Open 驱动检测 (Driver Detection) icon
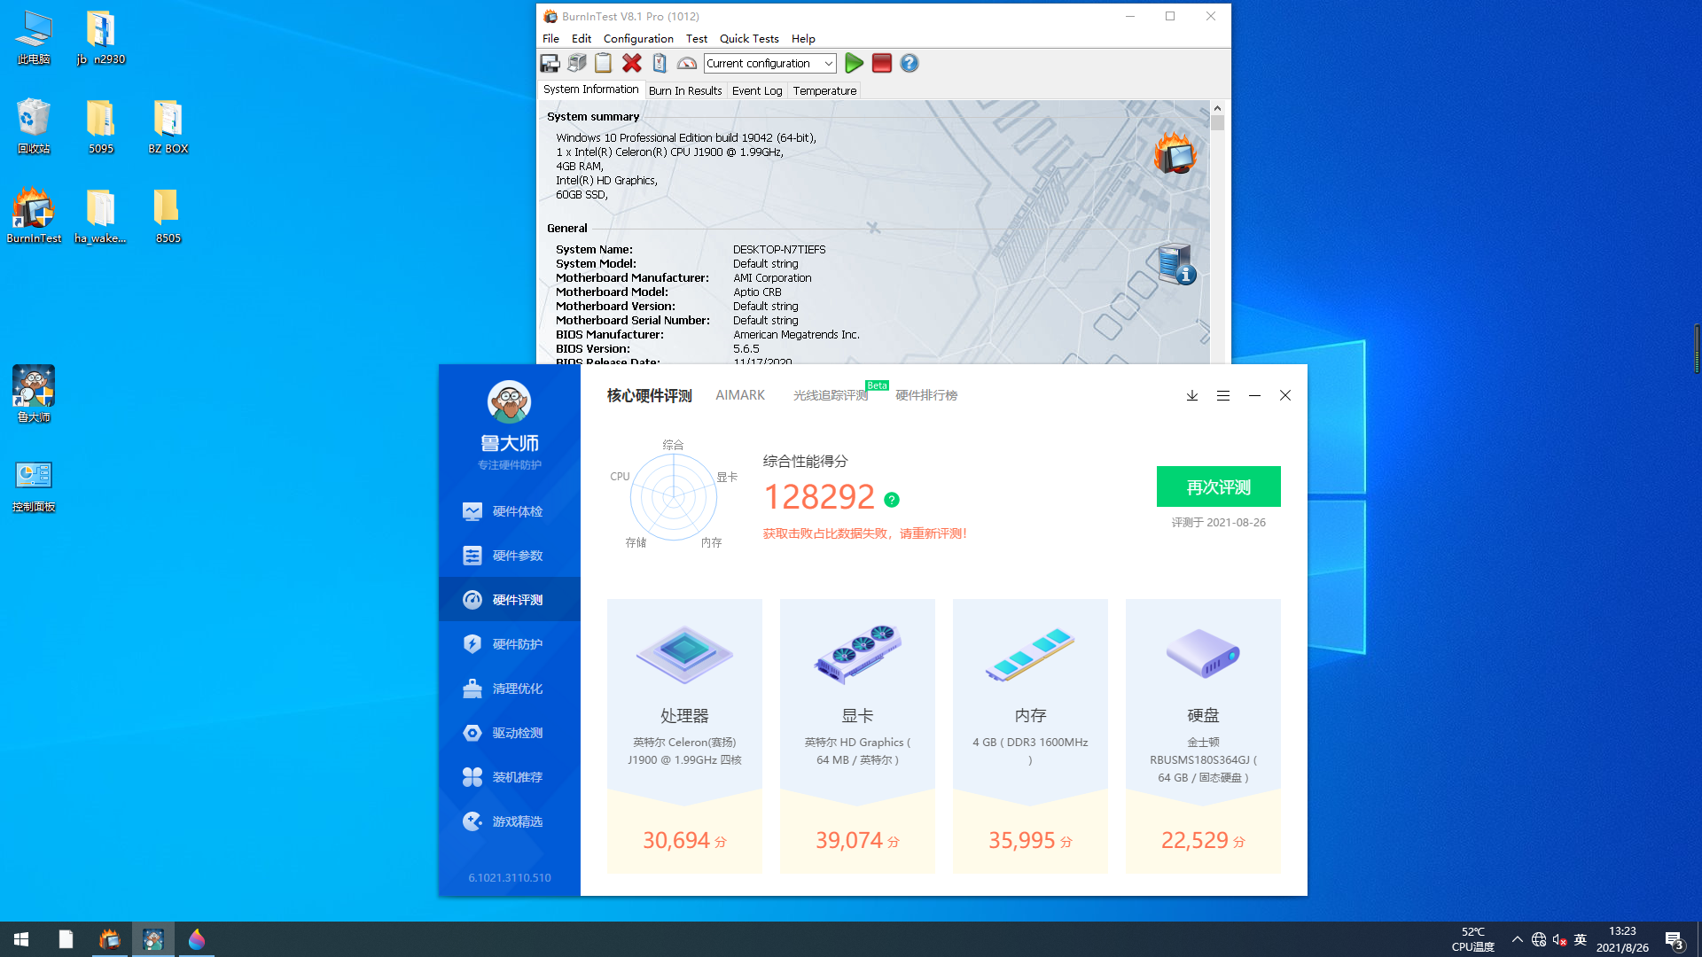 point(472,731)
